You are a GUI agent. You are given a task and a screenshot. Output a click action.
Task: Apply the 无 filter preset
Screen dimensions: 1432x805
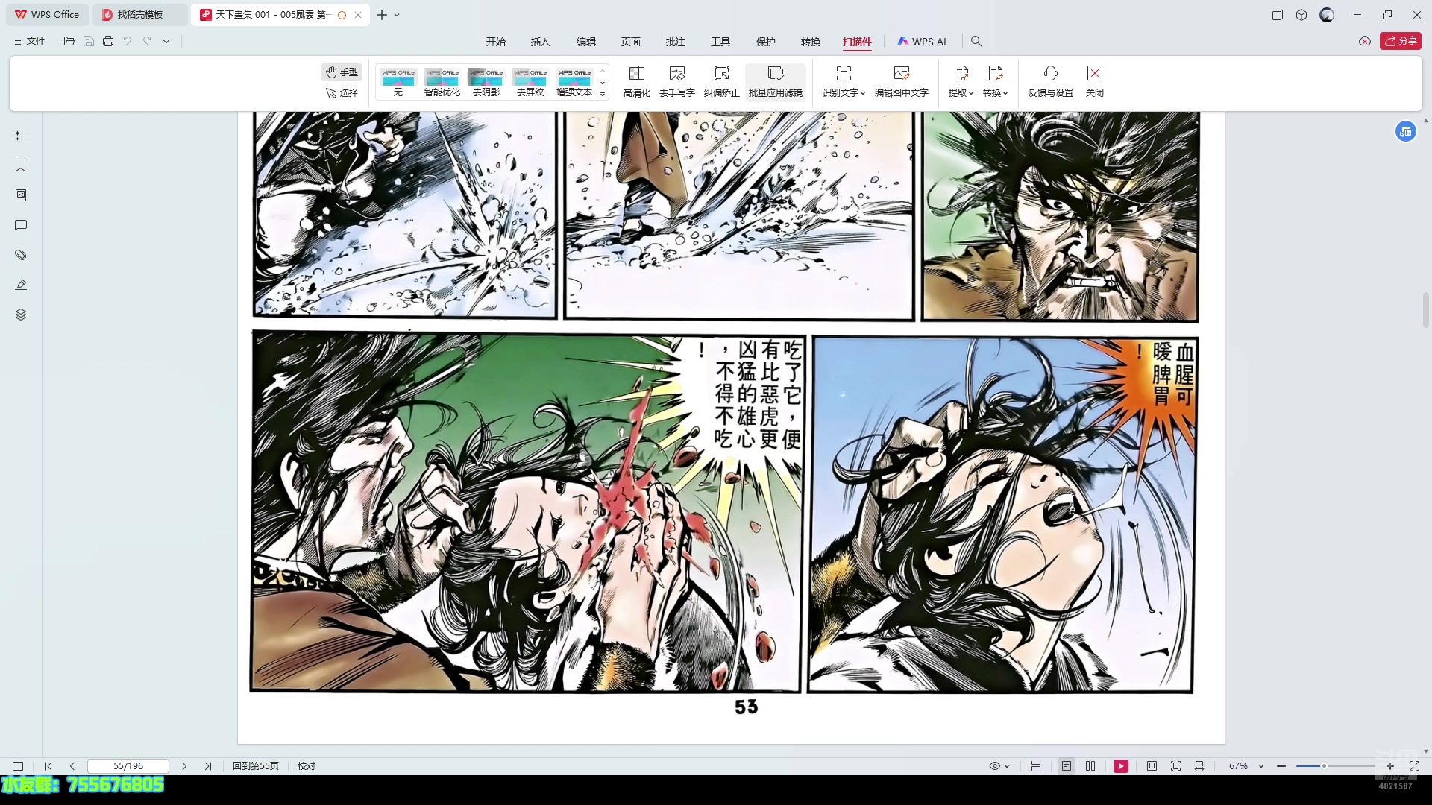pos(398,83)
